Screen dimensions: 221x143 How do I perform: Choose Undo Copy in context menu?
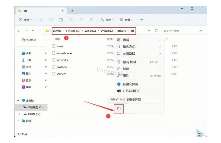139,62
